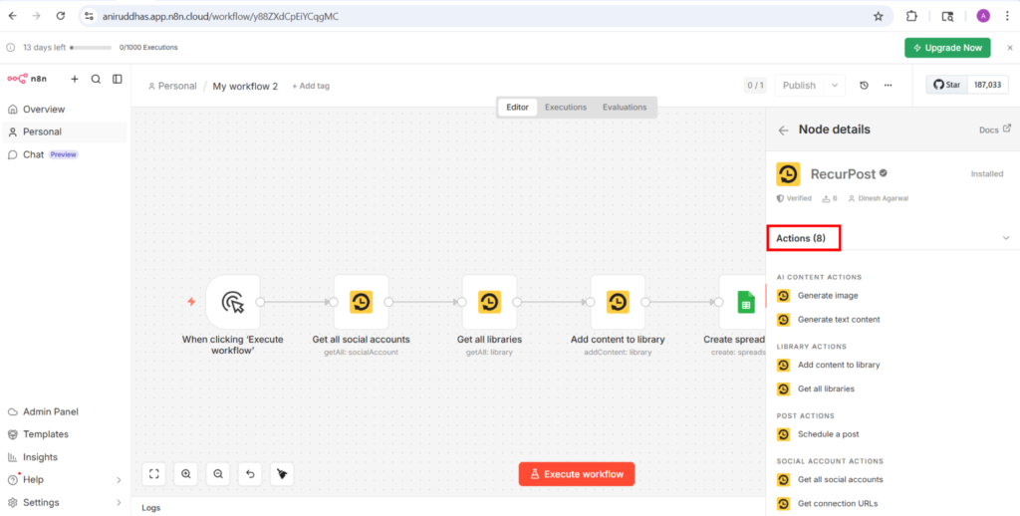The width and height of the screenshot is (1020, 516).
Task: Select the Create spreadsheet Google Sheets node
Action: tap(742, 302)
